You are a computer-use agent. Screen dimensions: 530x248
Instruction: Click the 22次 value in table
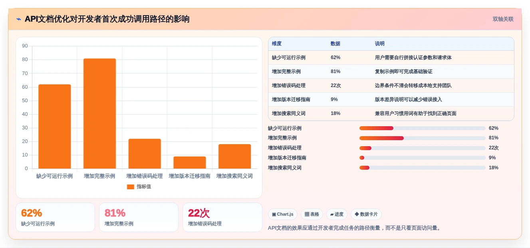pyautogui.click(x=336, y=85)
